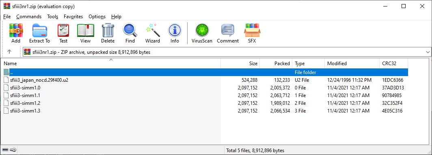The height and width of the screenshot is (155, 432).
Task: Click date 12/24/1996 11:32 PM
Action: (349, 80)
